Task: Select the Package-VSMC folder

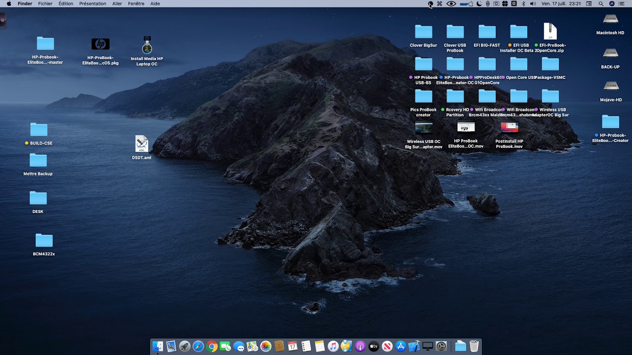Action: (x=550, y=64)
